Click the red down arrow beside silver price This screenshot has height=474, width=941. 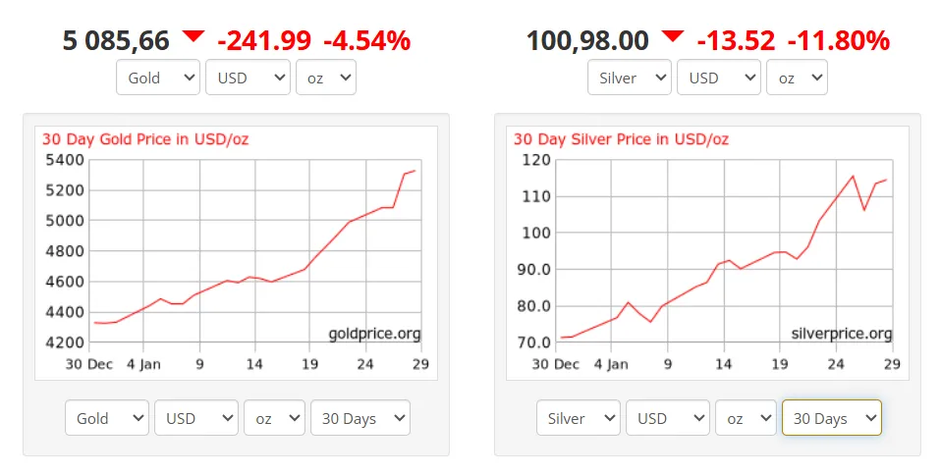point(672,36)
